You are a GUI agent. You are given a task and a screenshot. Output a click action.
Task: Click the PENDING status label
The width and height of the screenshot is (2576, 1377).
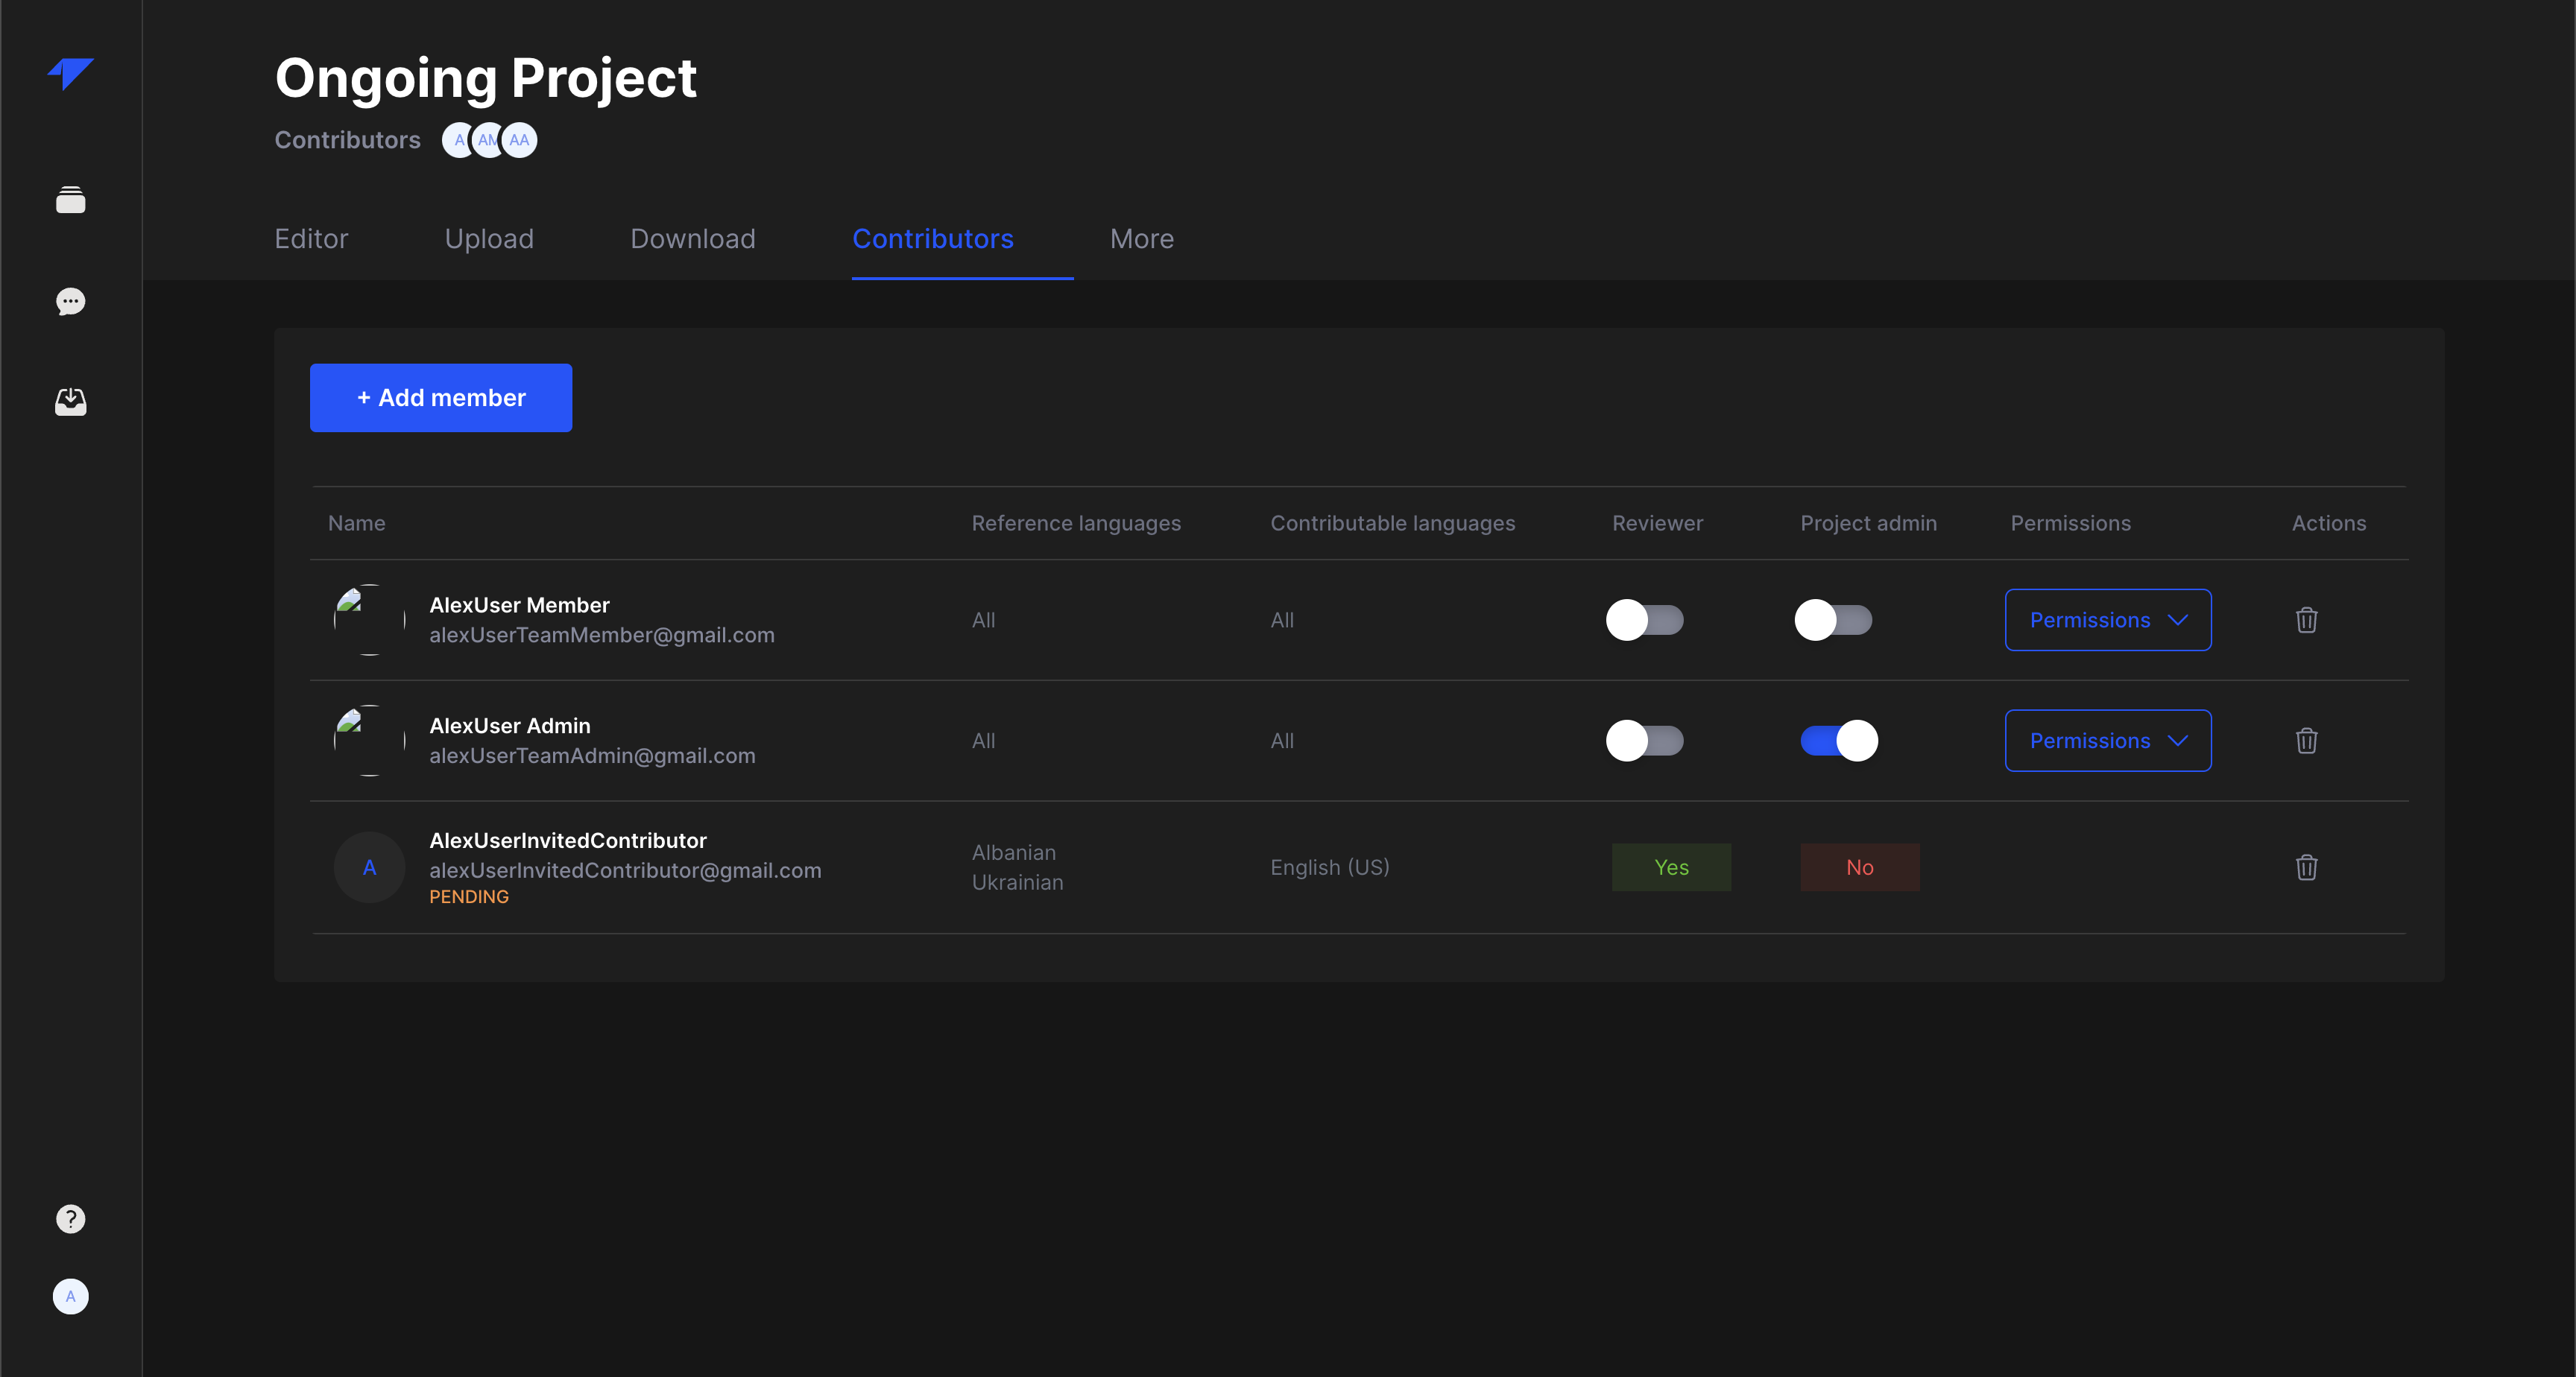[x=469, y=897]
